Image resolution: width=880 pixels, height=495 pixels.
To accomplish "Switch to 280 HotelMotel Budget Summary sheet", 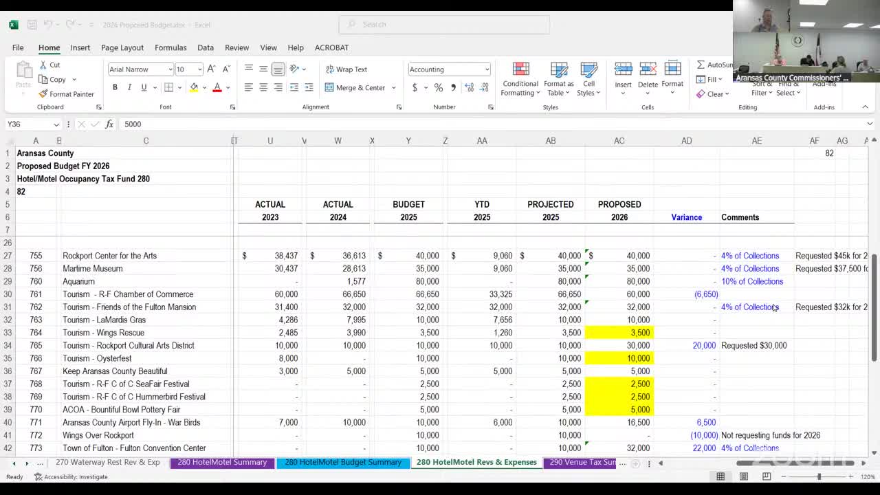I will (x=343, y=463).
